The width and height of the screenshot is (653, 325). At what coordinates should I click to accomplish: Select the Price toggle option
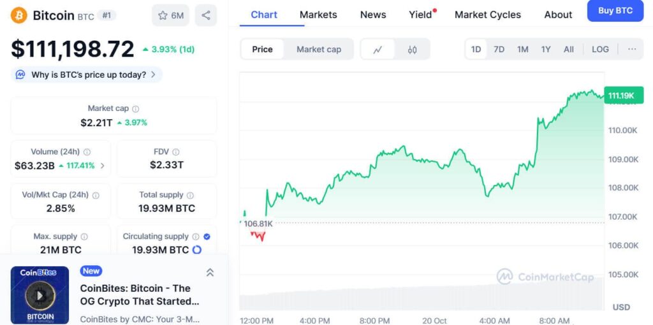262,49
